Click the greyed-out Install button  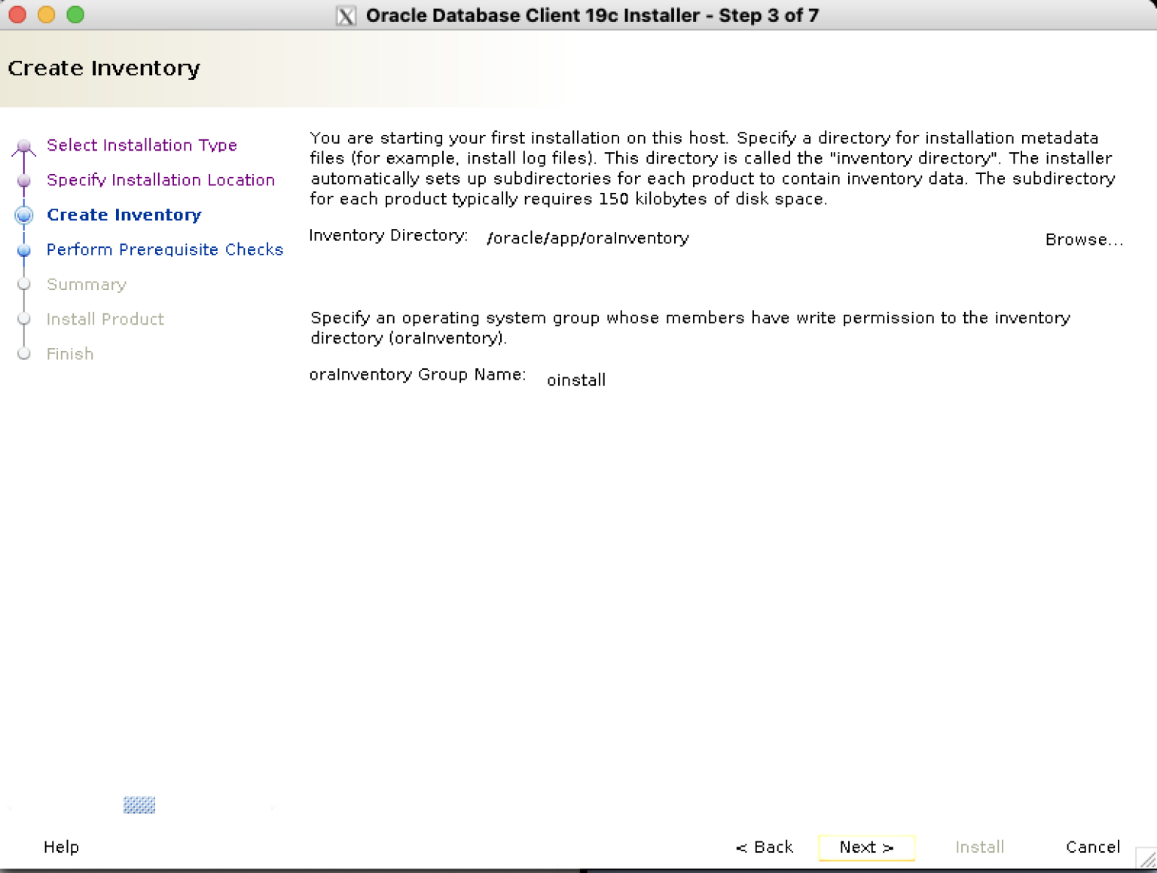(979, 847)
